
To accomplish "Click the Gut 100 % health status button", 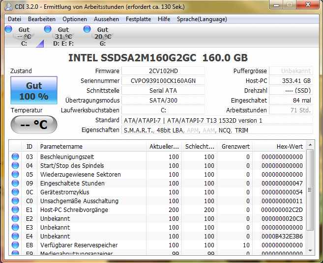I will (x=34, y=90).
